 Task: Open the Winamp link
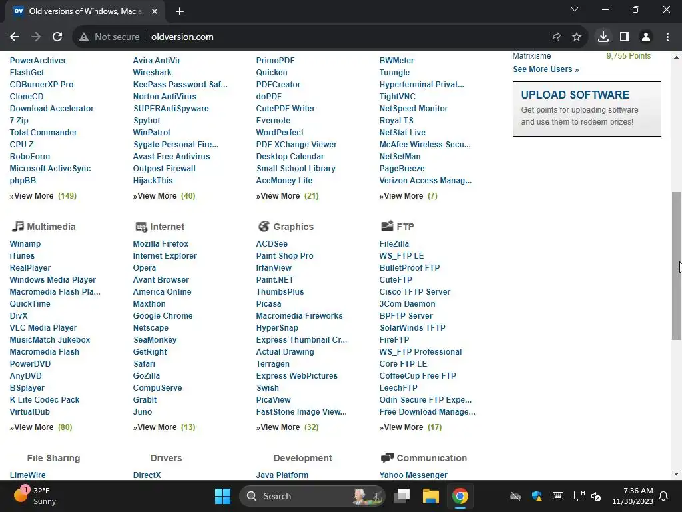point(25,244)
